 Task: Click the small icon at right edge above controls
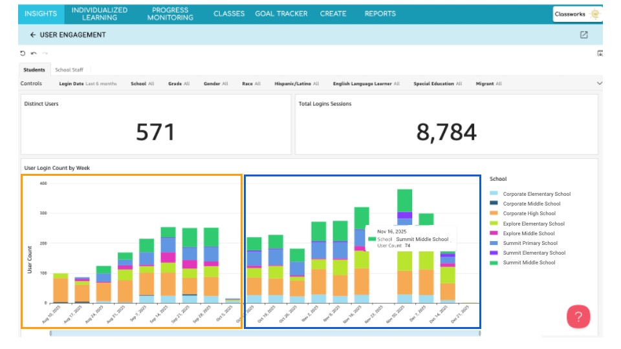(x=600, y=54)
